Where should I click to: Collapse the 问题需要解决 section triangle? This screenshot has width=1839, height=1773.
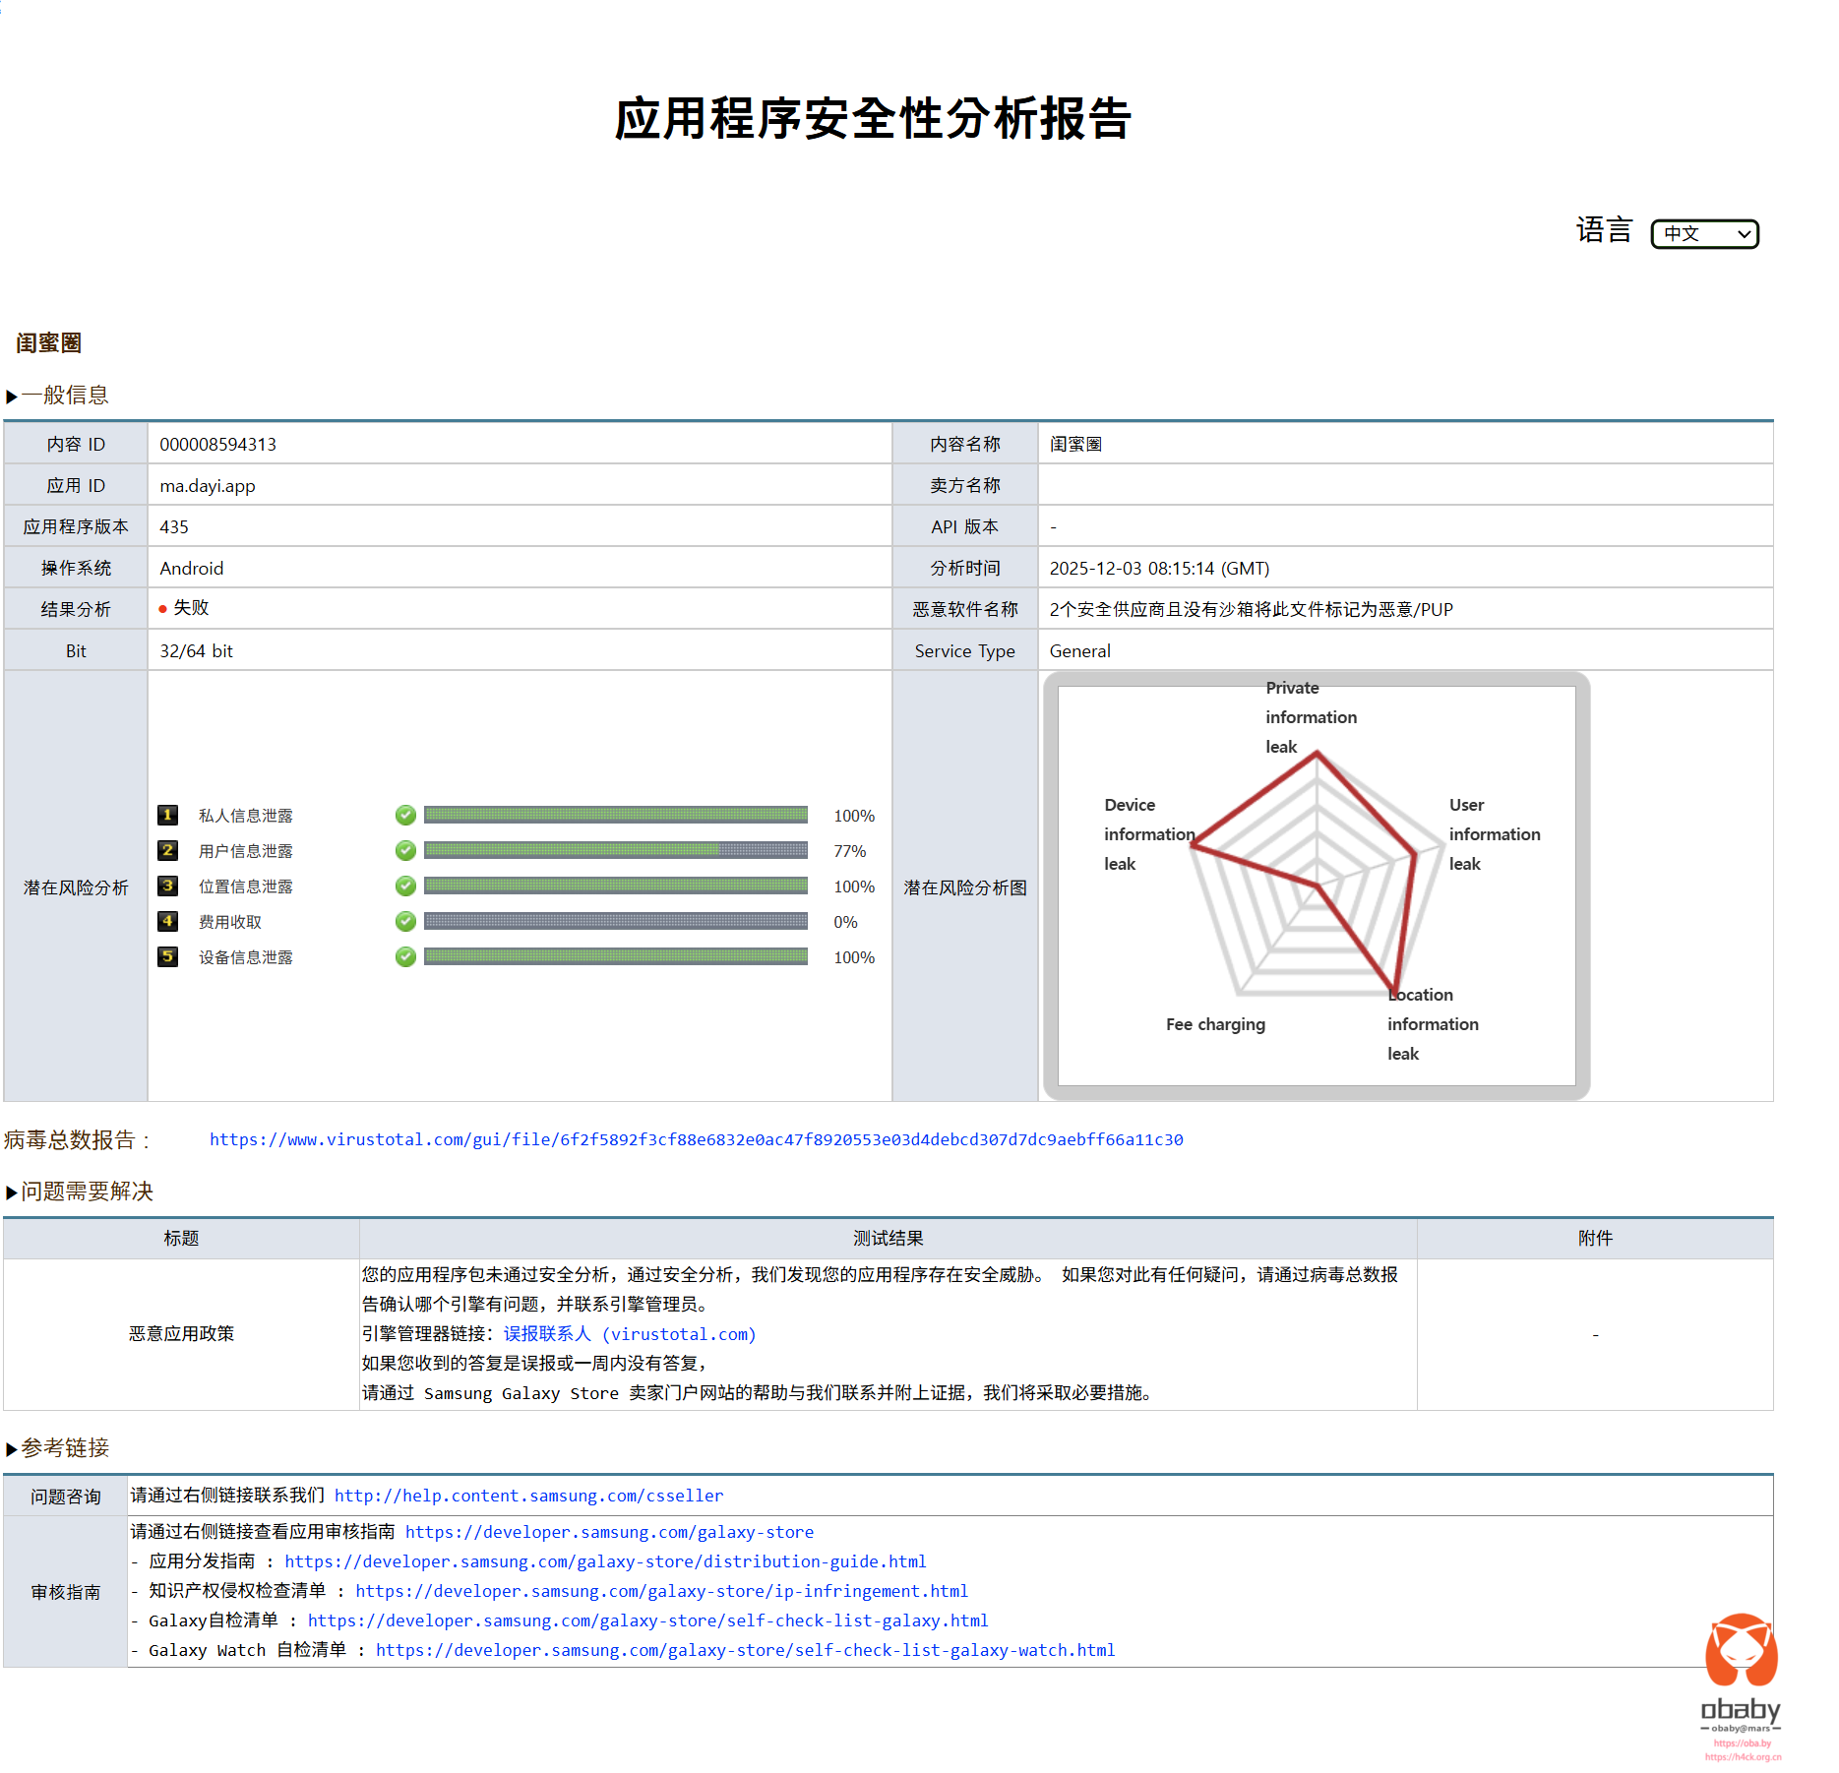point(12,1192)
